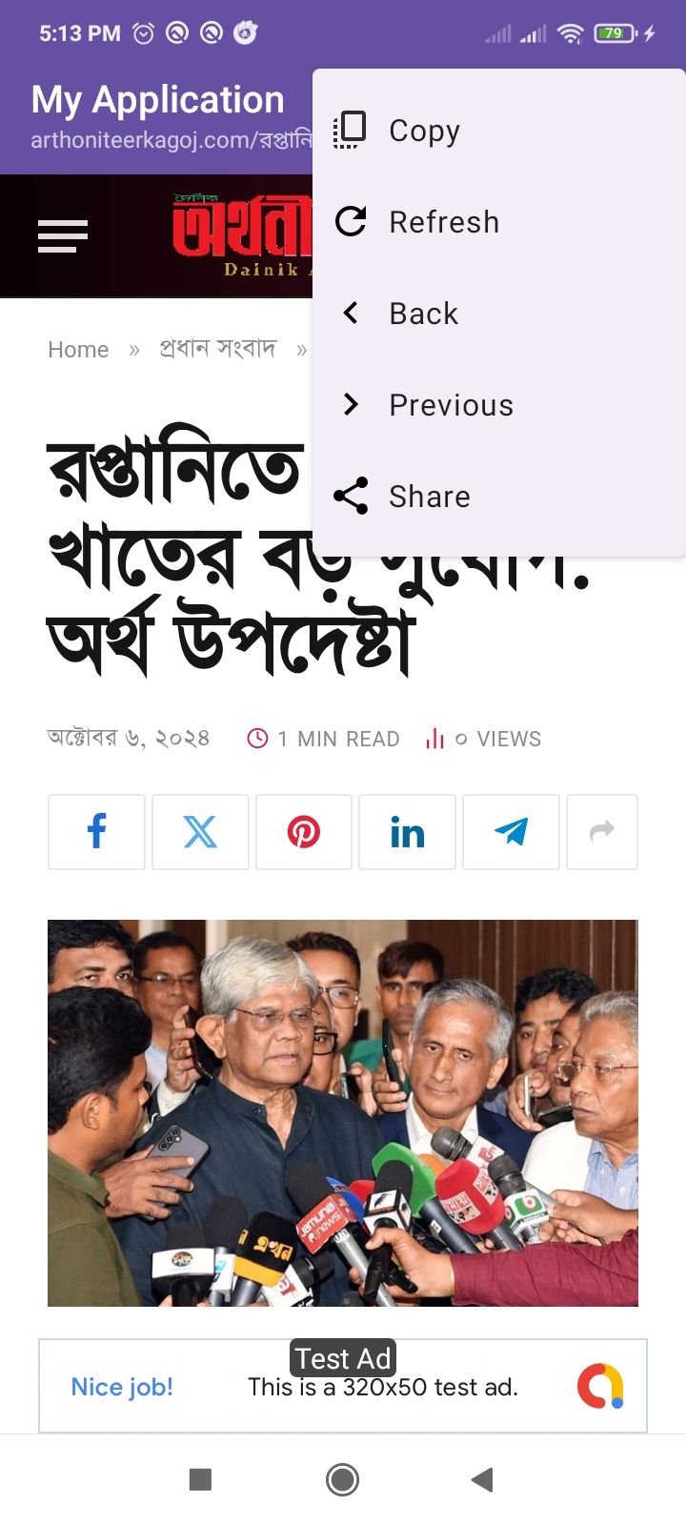Image resolution: width=686 pixels, height=1525 pixels.
Task: Tap the Android recent apps square button
Action: pyautogui.click(x=200, y=1479)
